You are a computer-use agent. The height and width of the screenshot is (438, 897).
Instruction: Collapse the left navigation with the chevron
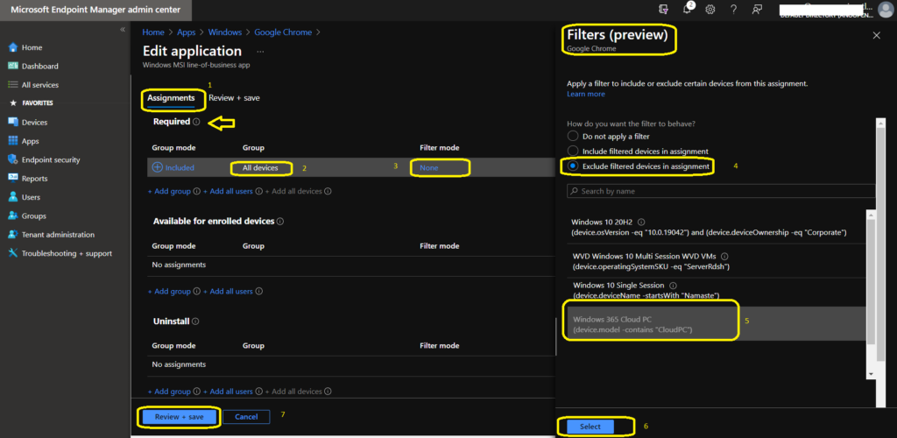point(123,30)
